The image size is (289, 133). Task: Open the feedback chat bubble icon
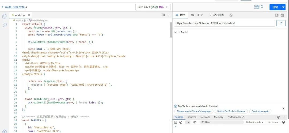click(282, 15)
